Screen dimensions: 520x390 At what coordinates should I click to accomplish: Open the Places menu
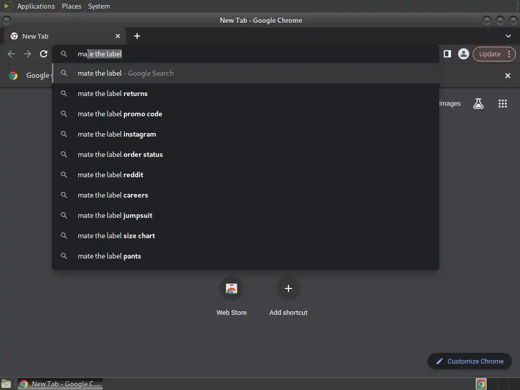click(71, 6)
